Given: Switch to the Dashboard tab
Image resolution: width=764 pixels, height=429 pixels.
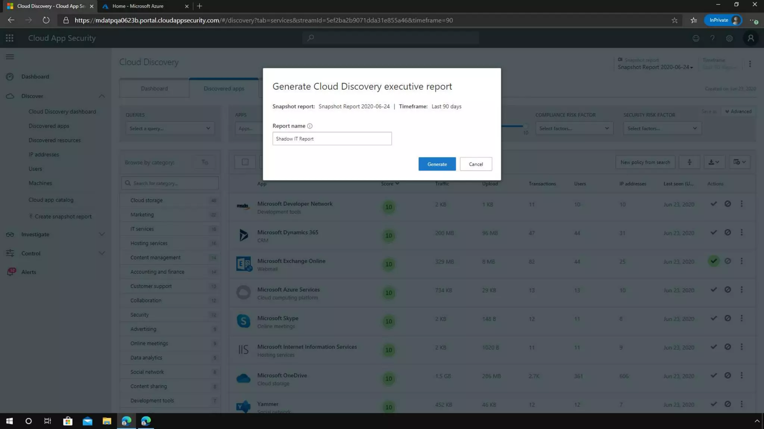Looking at the screenshot, I should click(x=154, y=89).
